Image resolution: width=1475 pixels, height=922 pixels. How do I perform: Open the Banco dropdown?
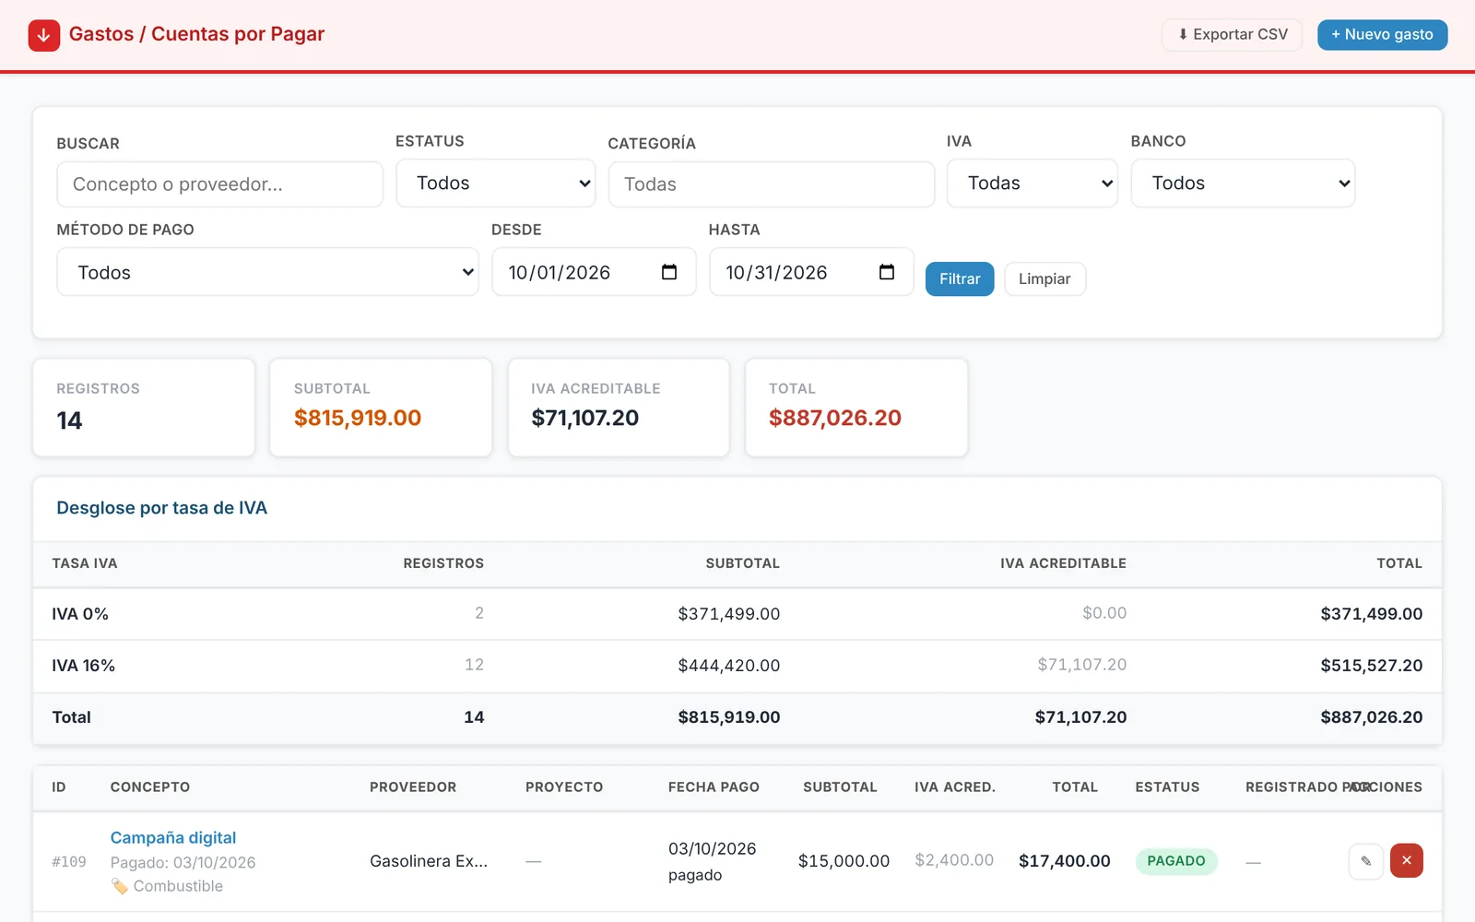1243,183
